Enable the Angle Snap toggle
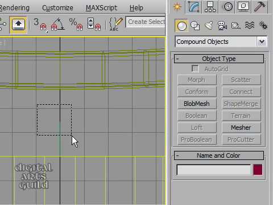 click(x=57, y=24)
